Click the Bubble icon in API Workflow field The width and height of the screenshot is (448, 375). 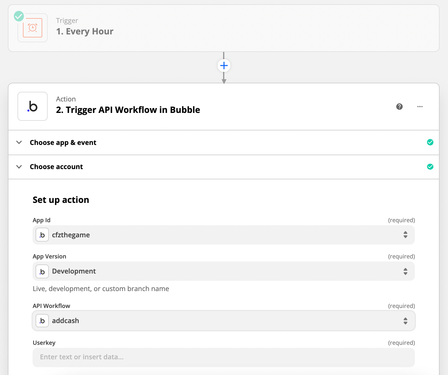click(x=42, y=321)
